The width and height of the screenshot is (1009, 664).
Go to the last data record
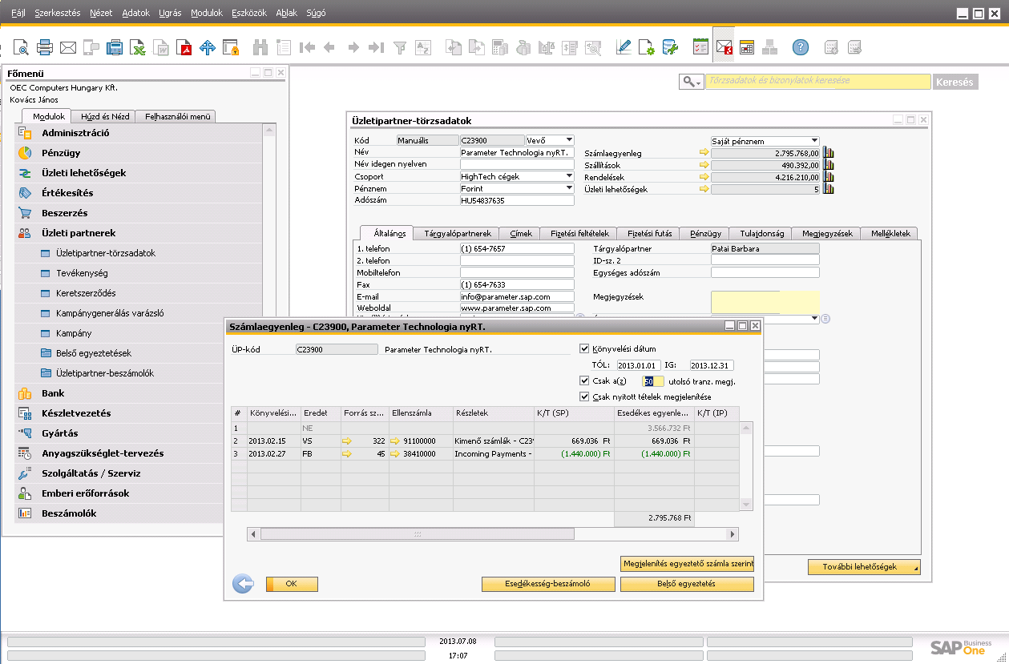point(375,48)
